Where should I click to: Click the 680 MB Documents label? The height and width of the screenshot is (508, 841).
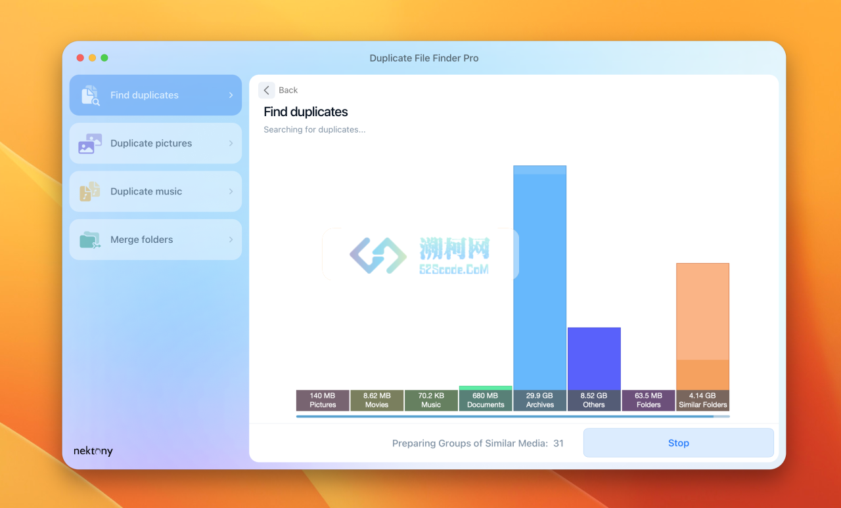(486, 400)
